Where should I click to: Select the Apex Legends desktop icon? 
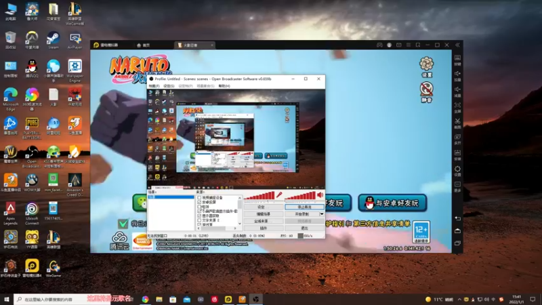(10, 213)
